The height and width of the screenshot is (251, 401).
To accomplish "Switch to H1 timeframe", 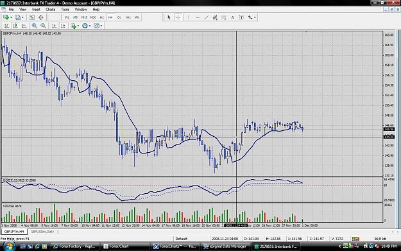I will point(102,17).
